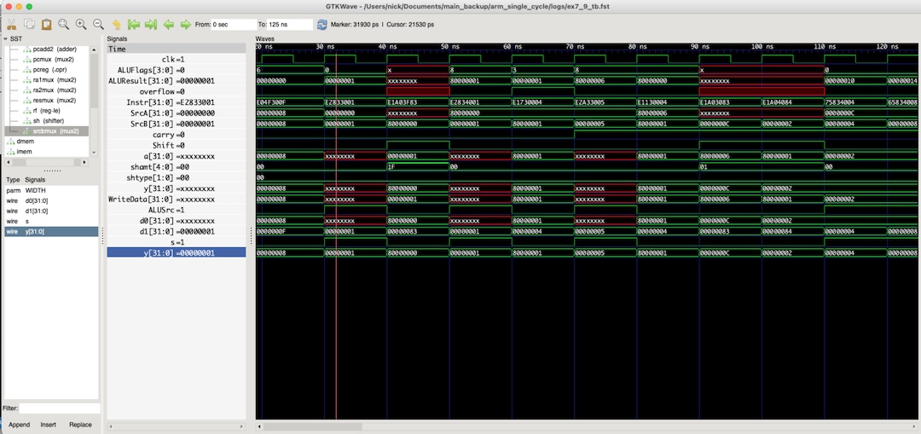This screenshot has height=434, width=921.
Task: Click the Copy traces icon
Action: [x=29, y=25]
